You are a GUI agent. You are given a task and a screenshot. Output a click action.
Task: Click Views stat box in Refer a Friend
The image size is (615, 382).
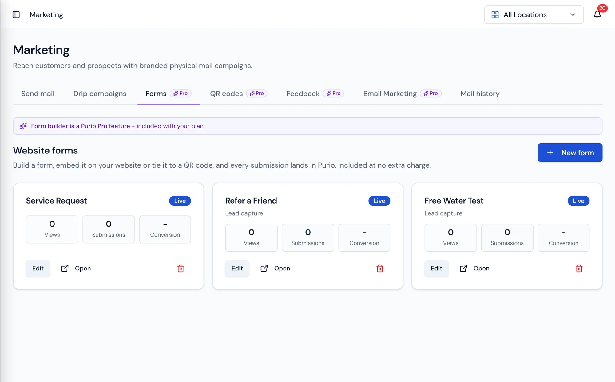pyautogui.click(x=251, y=237)
